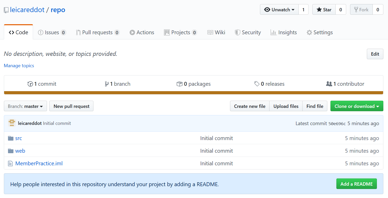Switch to the Pull requests tab
Viewport: 388px width, 198px height.
(x=98, y=32)
